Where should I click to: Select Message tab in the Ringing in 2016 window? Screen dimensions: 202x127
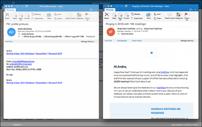[x=110, y=10]
